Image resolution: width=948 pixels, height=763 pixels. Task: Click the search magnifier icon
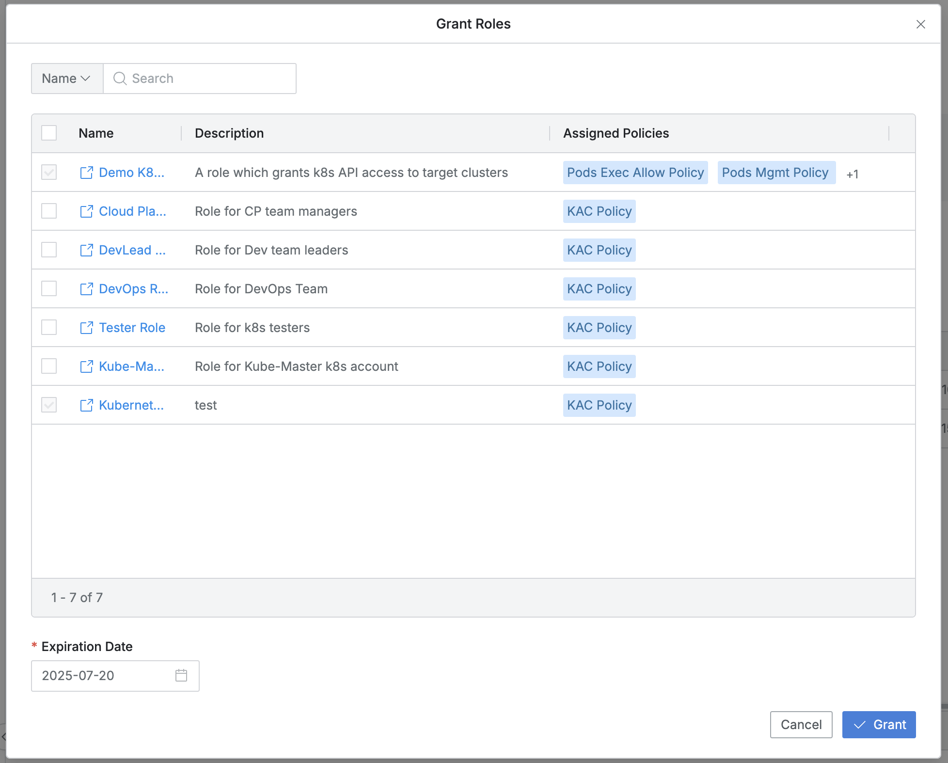(x=120, y=79)
